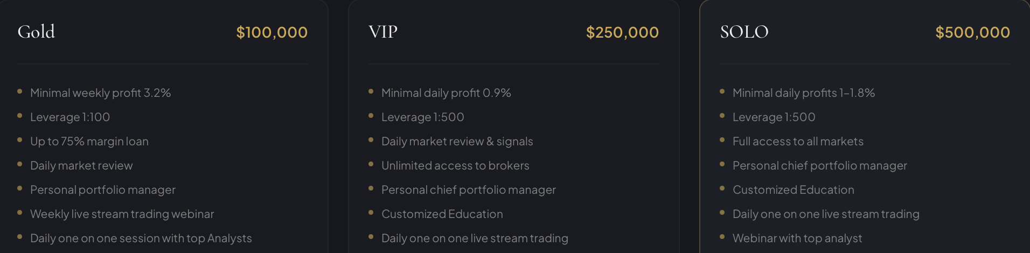The image size is (1030, 253).
Task: Click the $250,000 VIP price
Action: (622, 32)
